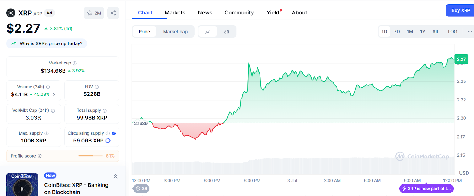Image resolution: width=474 pixels, height=196 pixels.
Task: Click the 3.03% Vol/Mkt Cap value
Action: tap(33, 118)
